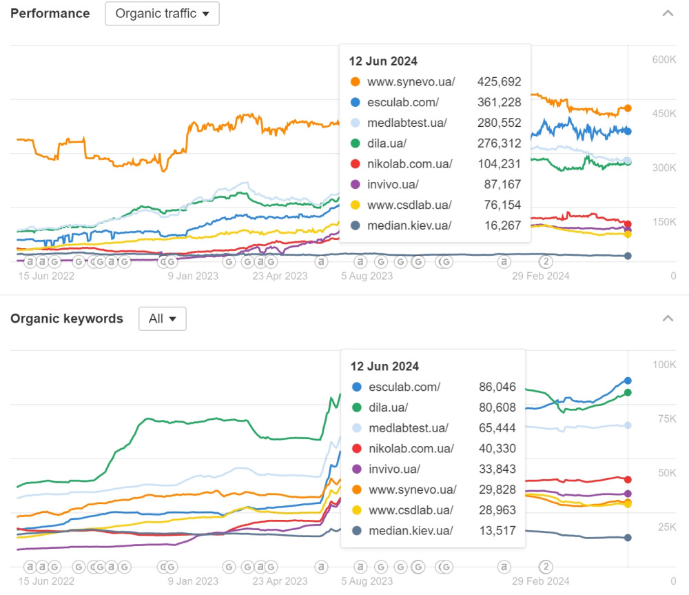Click keywords value 80,608
This screenshot has height=595, width=689.
click(x=497, y=407)
